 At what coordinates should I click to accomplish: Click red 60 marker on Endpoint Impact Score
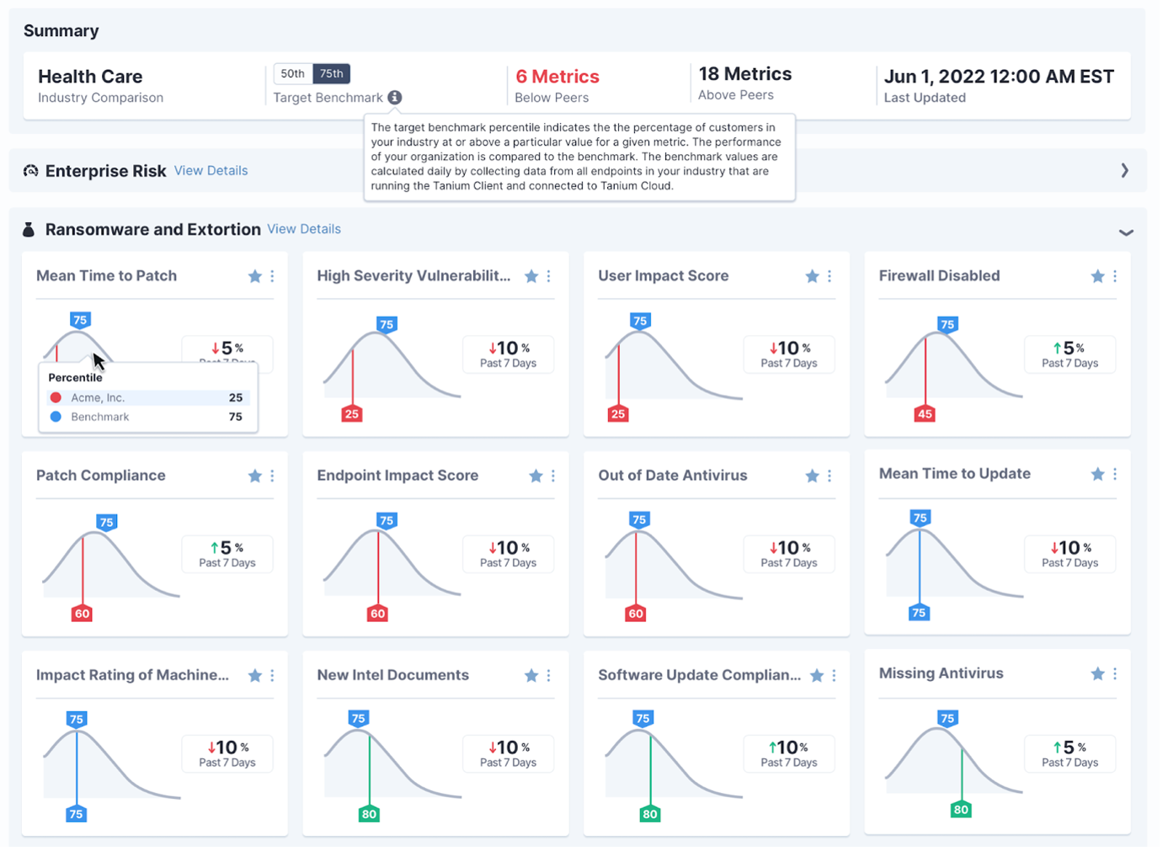[x=377, y=614]
